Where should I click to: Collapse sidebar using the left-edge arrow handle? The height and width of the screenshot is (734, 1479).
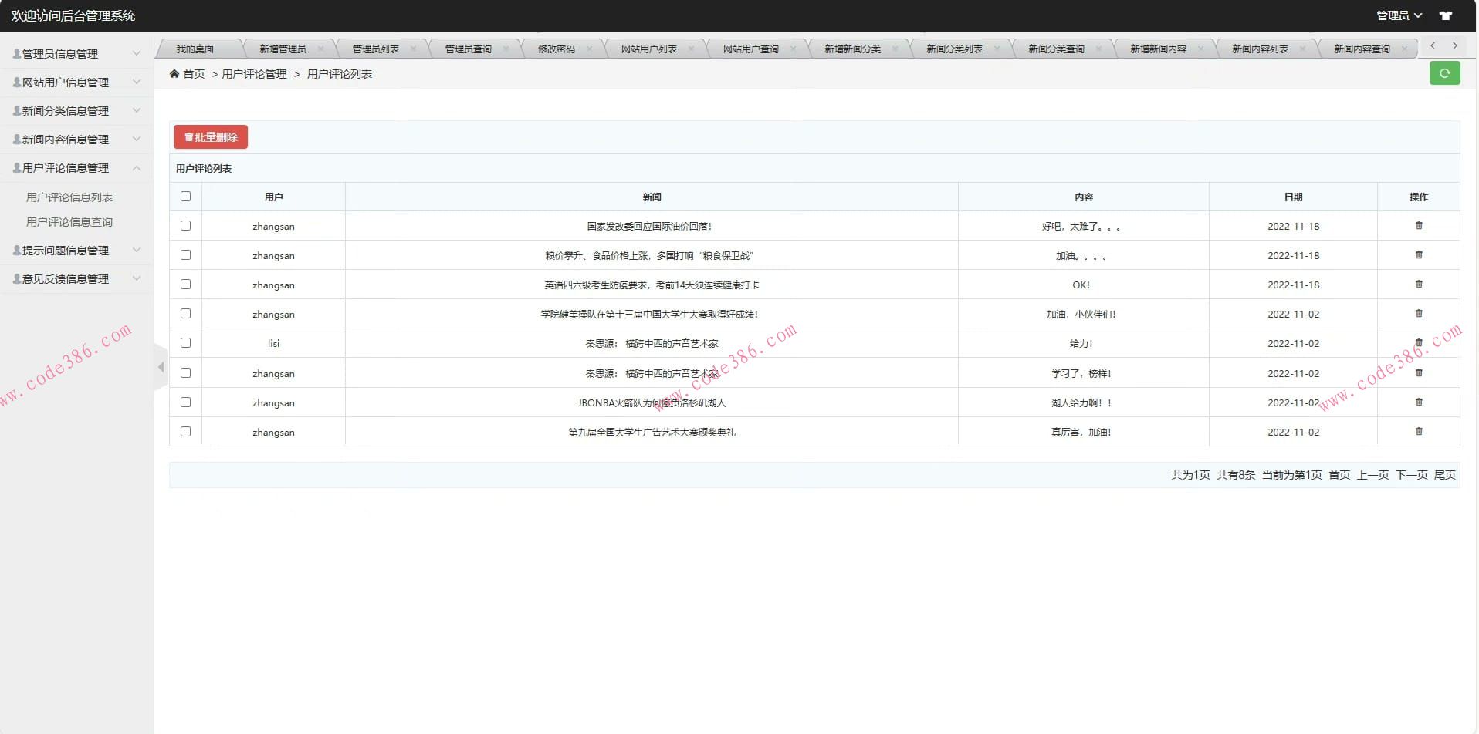tap(161, 367)
